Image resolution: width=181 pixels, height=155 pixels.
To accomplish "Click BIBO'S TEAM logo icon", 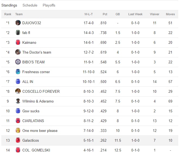I will (x=18, y=62).
